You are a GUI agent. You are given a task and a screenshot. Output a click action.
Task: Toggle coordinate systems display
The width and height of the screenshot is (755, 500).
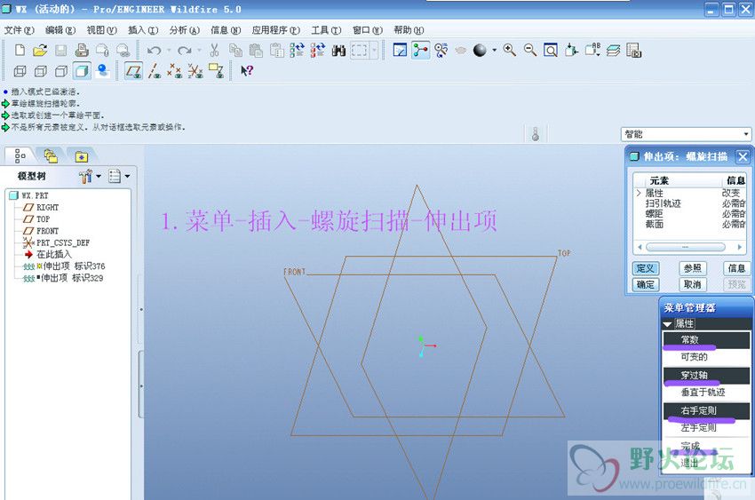[195, 71]
